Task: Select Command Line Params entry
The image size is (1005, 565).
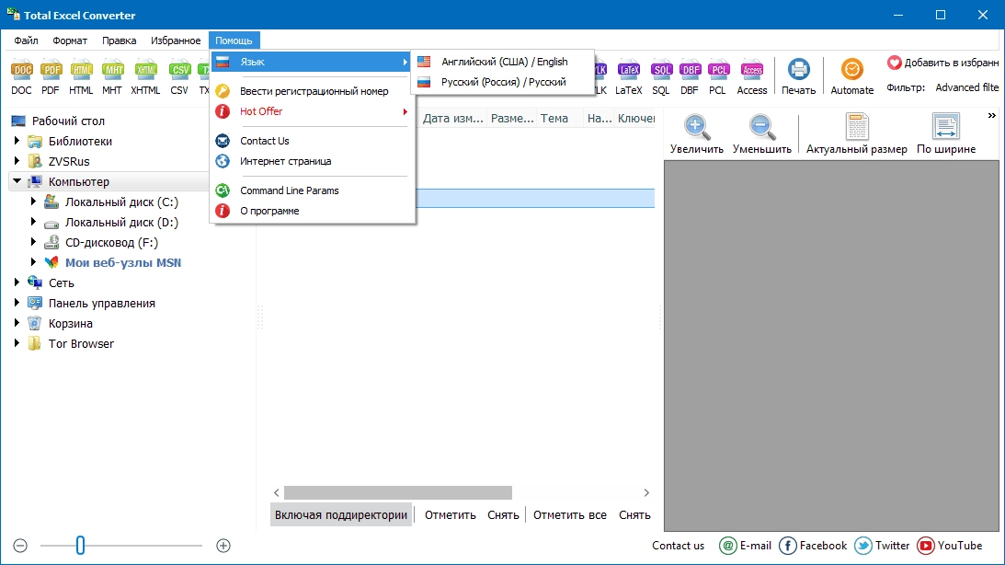Action: (x=312, y=190)
